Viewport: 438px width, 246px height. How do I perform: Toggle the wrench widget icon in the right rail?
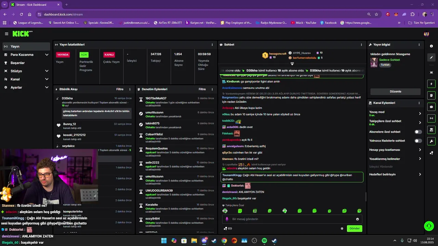click(431, 141)
